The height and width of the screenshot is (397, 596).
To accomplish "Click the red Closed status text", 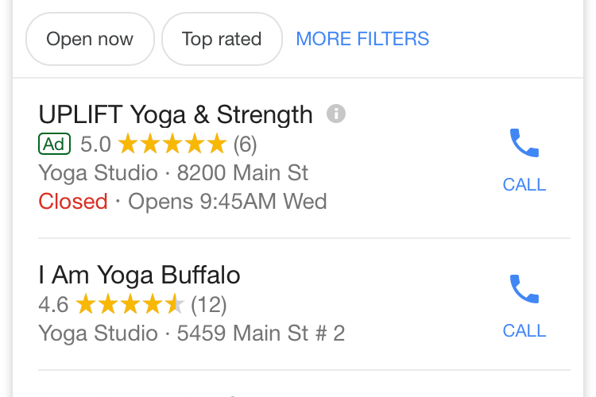I will click(73, 202).
